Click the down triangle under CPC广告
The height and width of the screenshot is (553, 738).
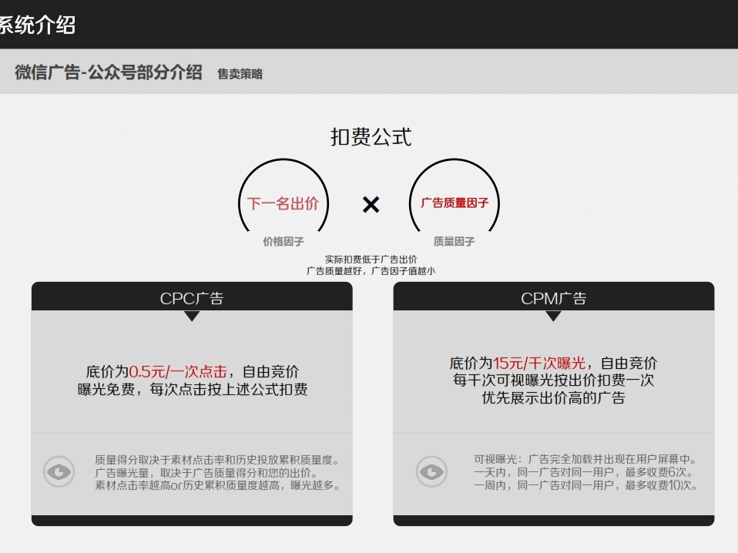pyautogui.click(x=192, y=316)
